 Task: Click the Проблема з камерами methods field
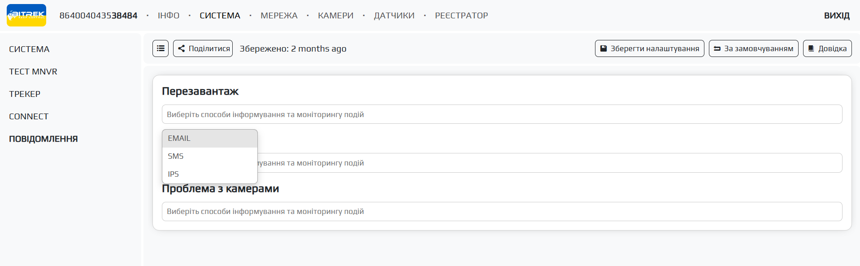(x=502, y=211)
